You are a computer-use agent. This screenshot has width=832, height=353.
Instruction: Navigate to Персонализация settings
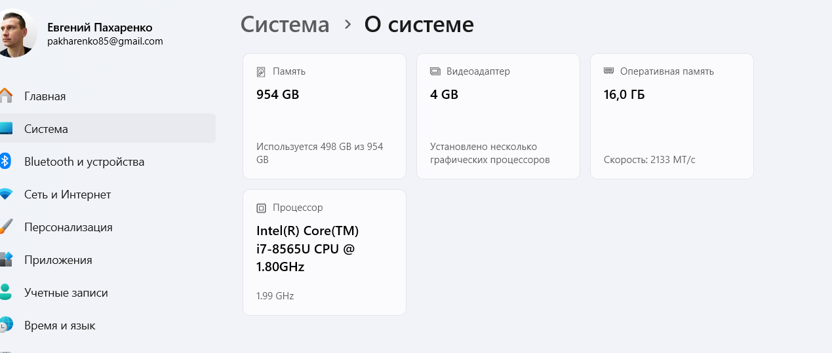(x=68, y=227)
